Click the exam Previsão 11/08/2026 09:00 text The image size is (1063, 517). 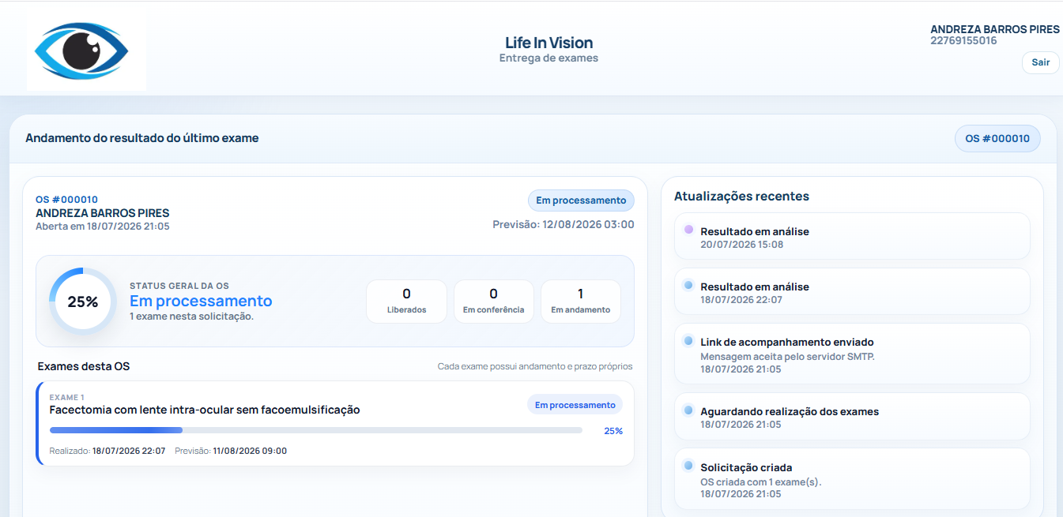(x=231, y=451)
